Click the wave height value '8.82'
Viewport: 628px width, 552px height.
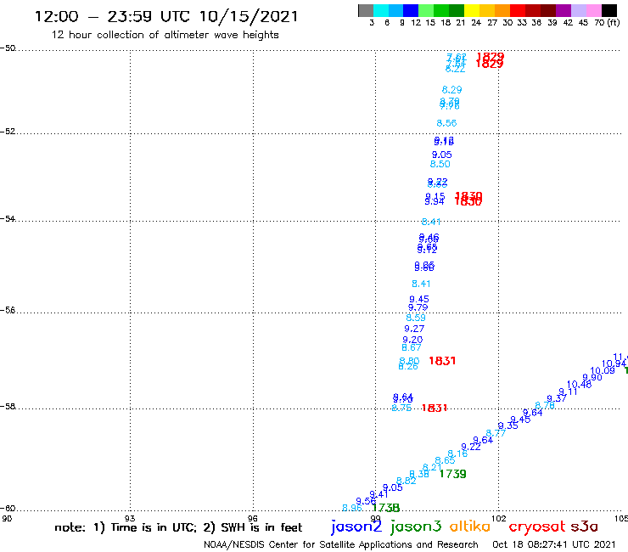click(407, 481)
